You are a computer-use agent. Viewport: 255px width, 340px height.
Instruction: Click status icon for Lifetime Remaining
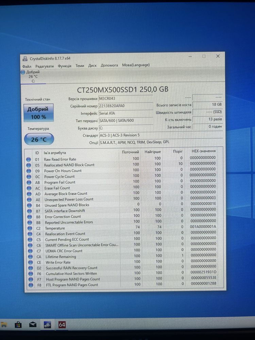pyautogui.click(x=30, y=257)
